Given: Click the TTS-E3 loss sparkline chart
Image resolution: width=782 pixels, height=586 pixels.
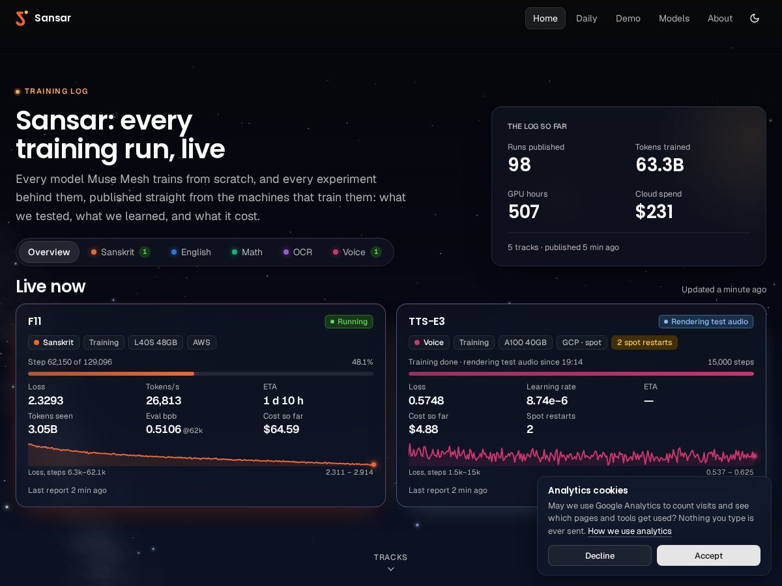Looking at the screenshot, I should [x=581, y=454].
